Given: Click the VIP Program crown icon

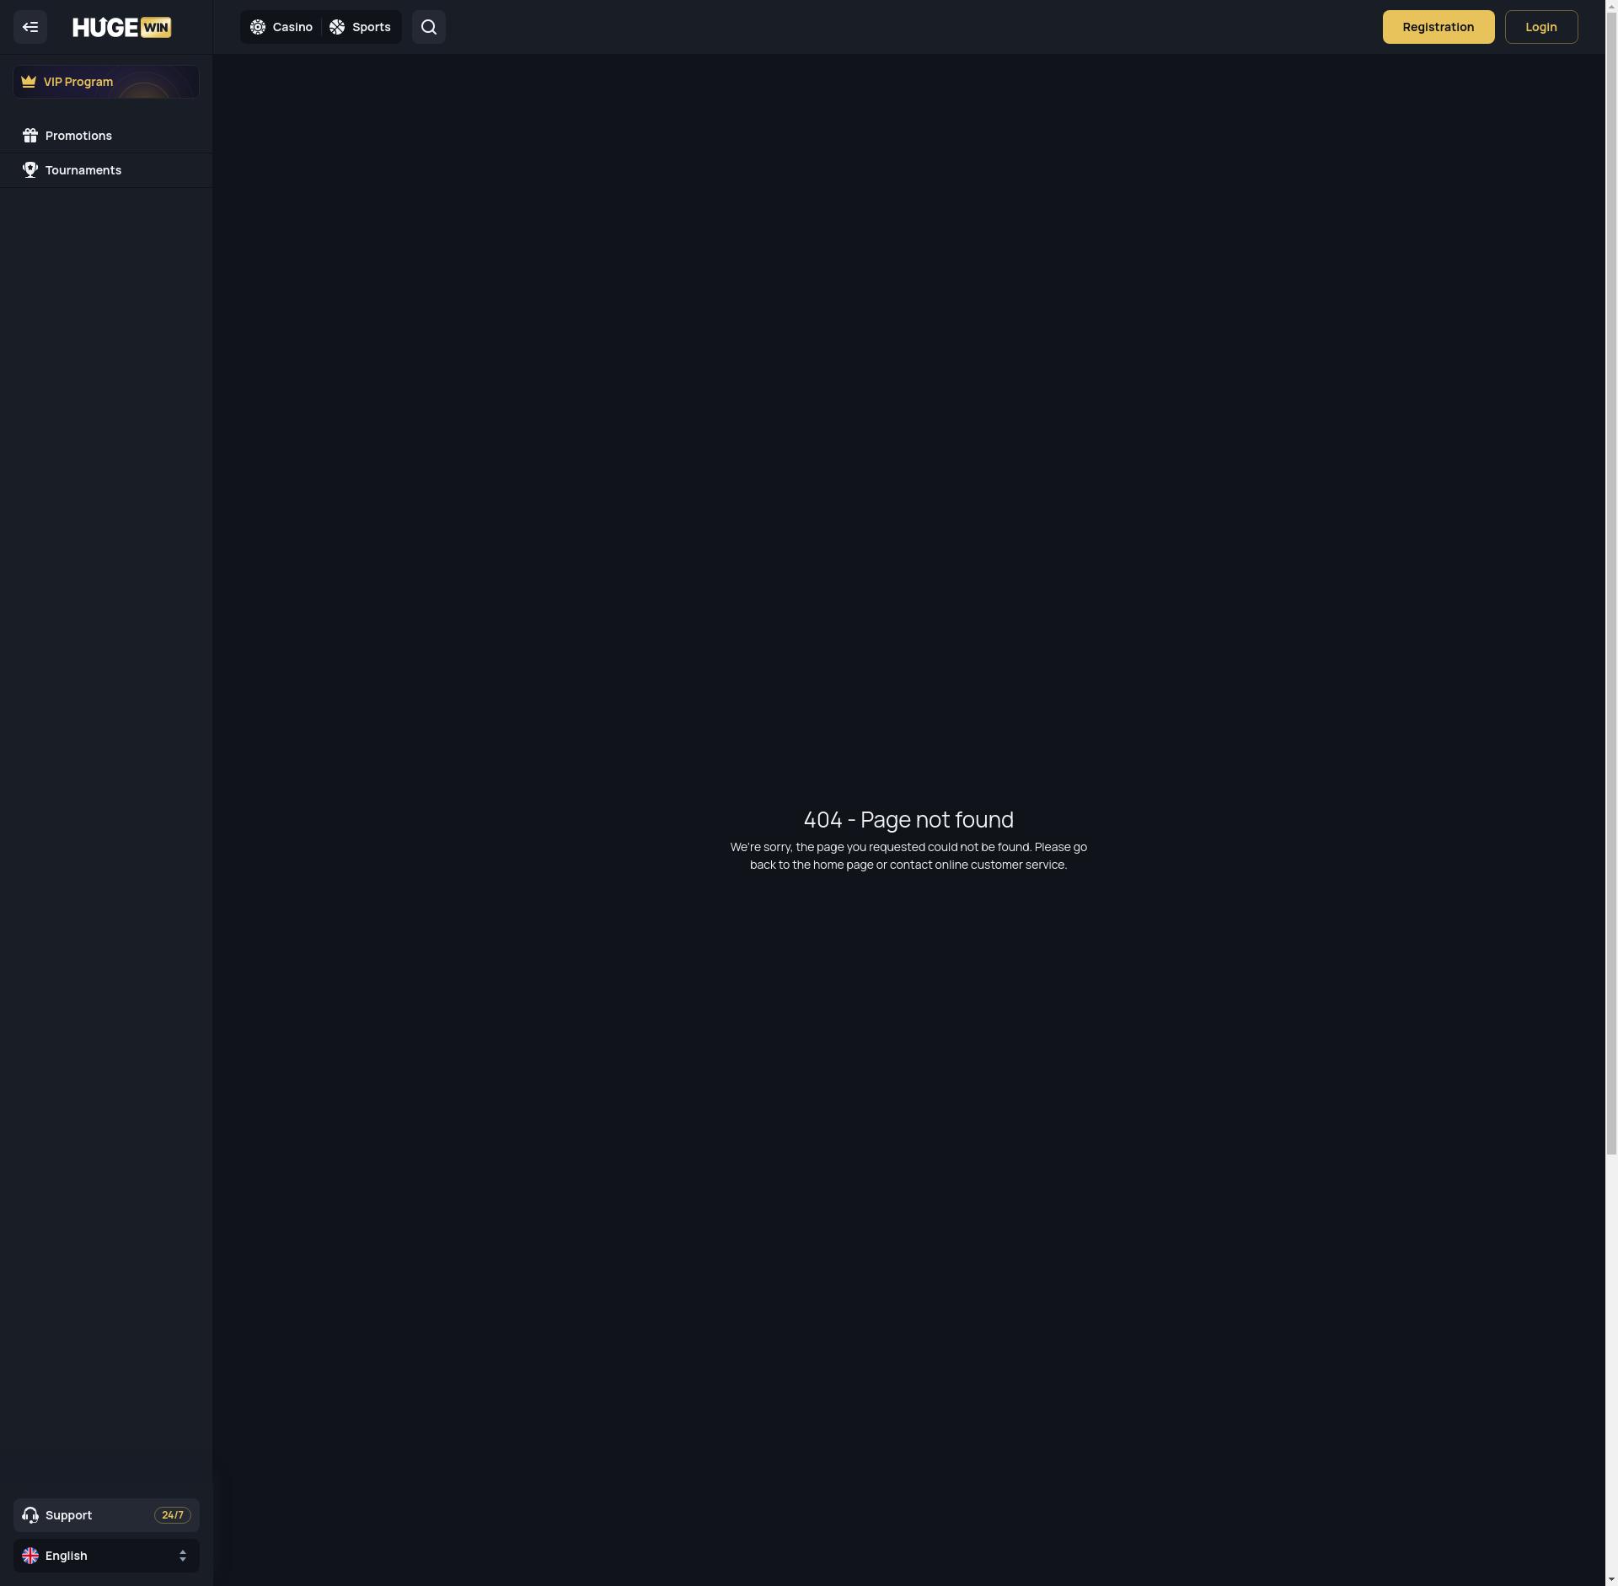Looking at the screenshot, I should click(x=29, y=82).
